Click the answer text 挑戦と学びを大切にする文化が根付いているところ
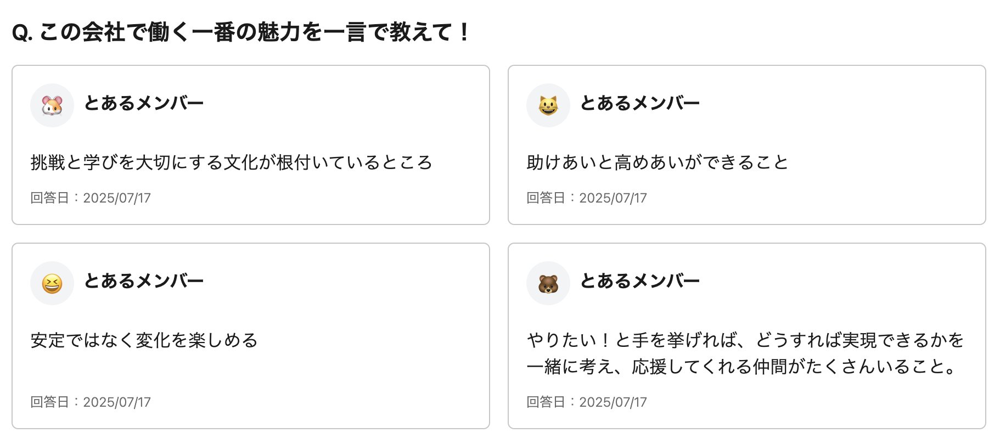 pos(231,162)
